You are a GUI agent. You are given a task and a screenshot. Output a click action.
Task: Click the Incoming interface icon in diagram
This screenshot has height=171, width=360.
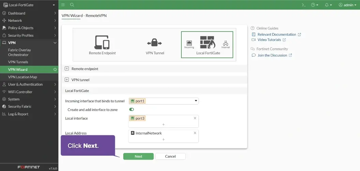click(x=189, y=43)
